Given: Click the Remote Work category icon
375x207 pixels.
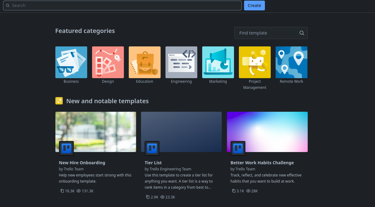Looking at the screenshot, I should tap(291, 62).
